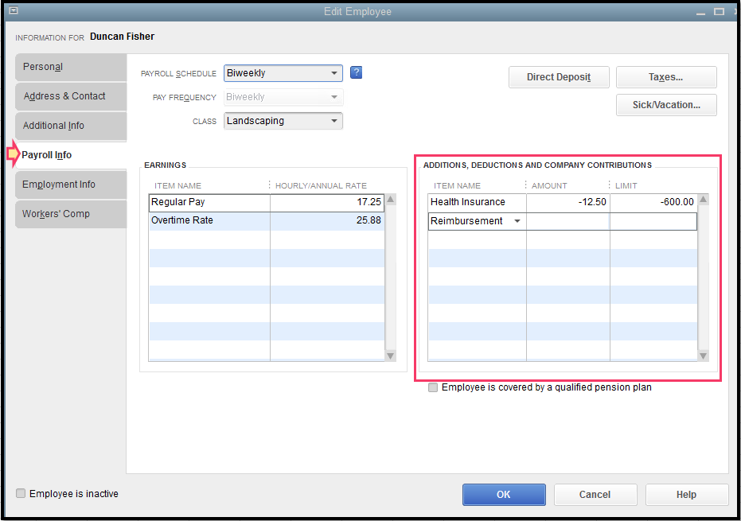
Task: Edit the 17.25 hourly rate cell
Action: (x=327, y=202)
